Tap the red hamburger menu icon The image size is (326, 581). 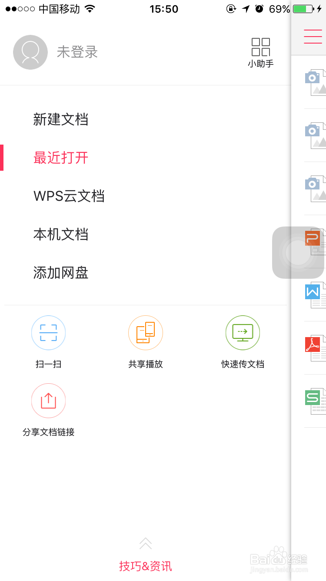click(x=313, y=37)
